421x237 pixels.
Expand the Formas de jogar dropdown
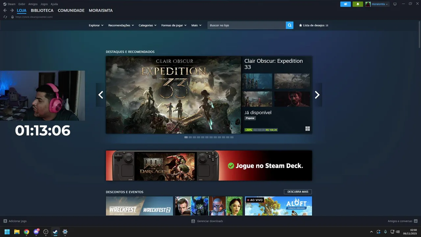[174, 25]
